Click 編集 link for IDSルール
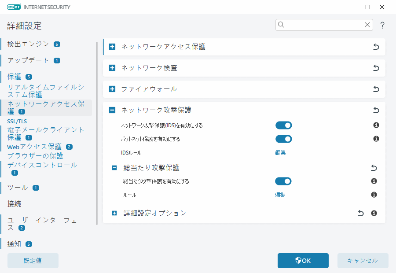This screenshot has width=396, height=273. tap(280, 153)
